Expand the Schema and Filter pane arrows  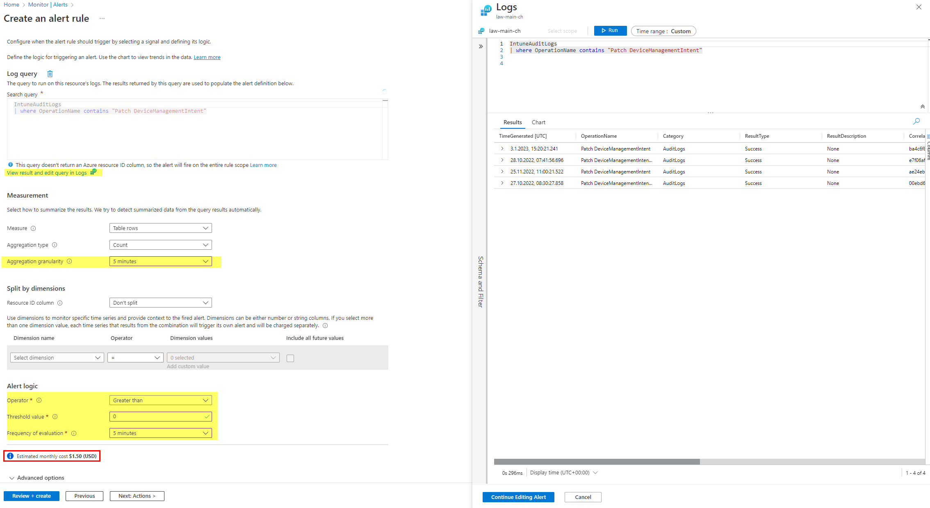tap(481, 47)
